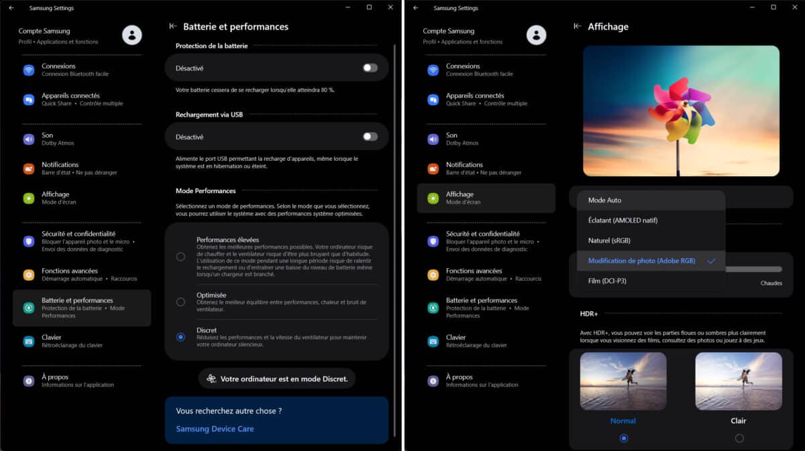Enable Protection de la batterie switch
Image resolution: width=805 pixels, height=451 pixels.
click(370, 68)
